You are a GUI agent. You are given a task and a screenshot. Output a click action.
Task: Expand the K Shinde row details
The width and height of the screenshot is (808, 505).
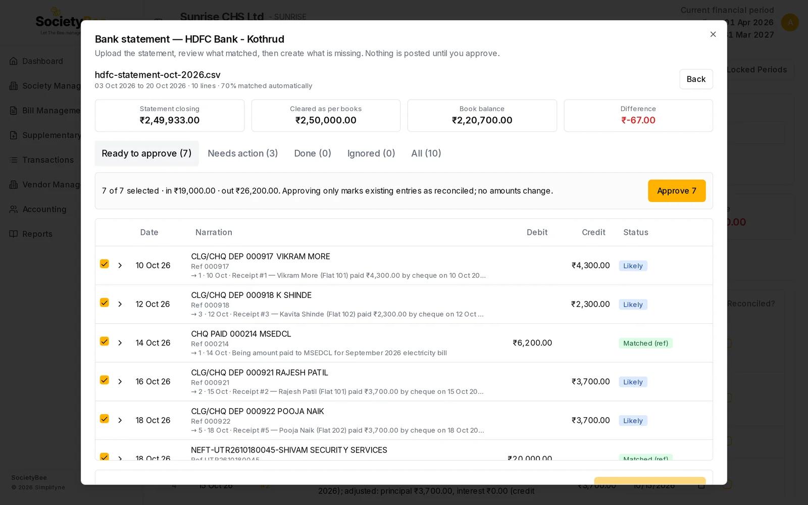pyautogui.click(x=120, y=304)
